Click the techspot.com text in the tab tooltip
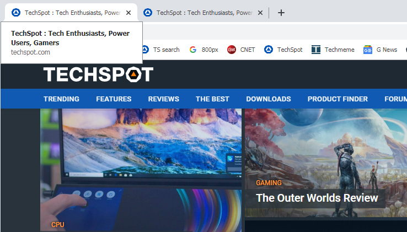 click(30, 52)
